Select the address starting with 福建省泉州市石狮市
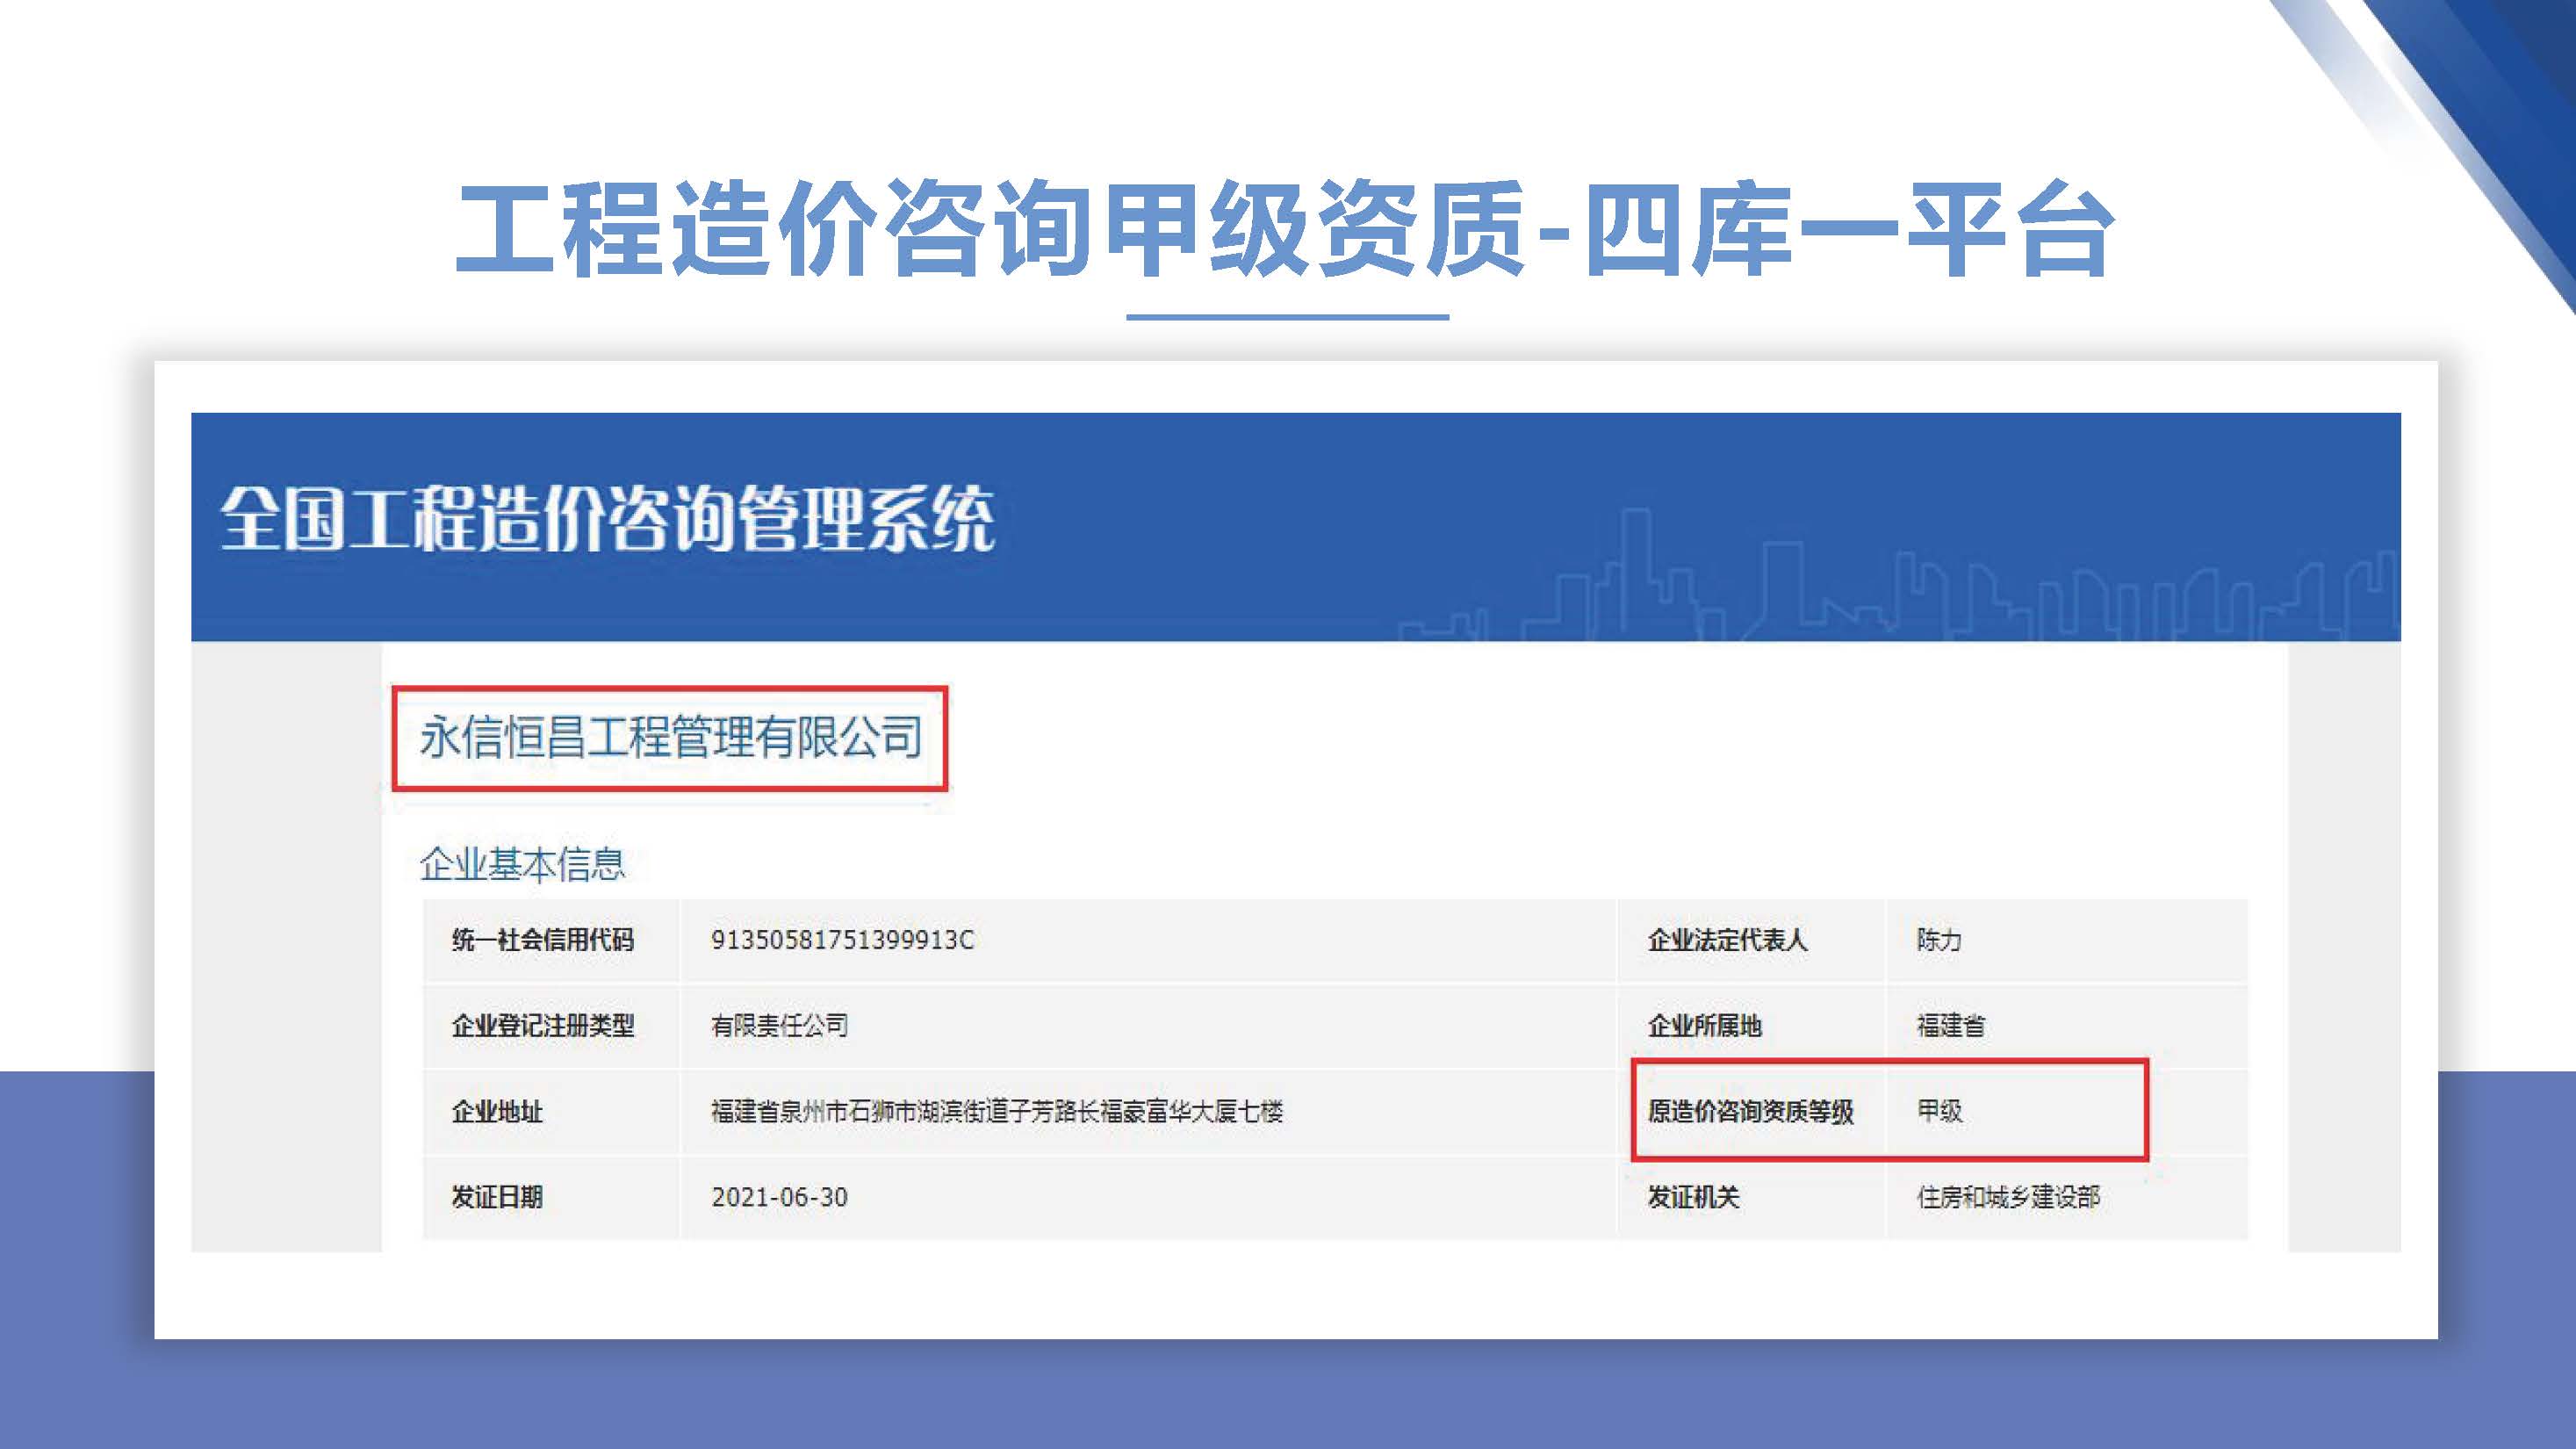The width and height of the screenshot is (2576, 1449). tap(996, 1111)
